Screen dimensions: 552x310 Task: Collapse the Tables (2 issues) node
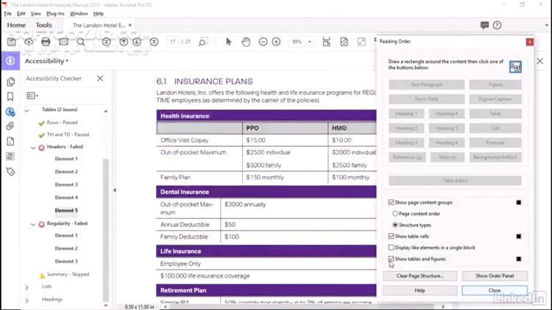coord(26,110)
